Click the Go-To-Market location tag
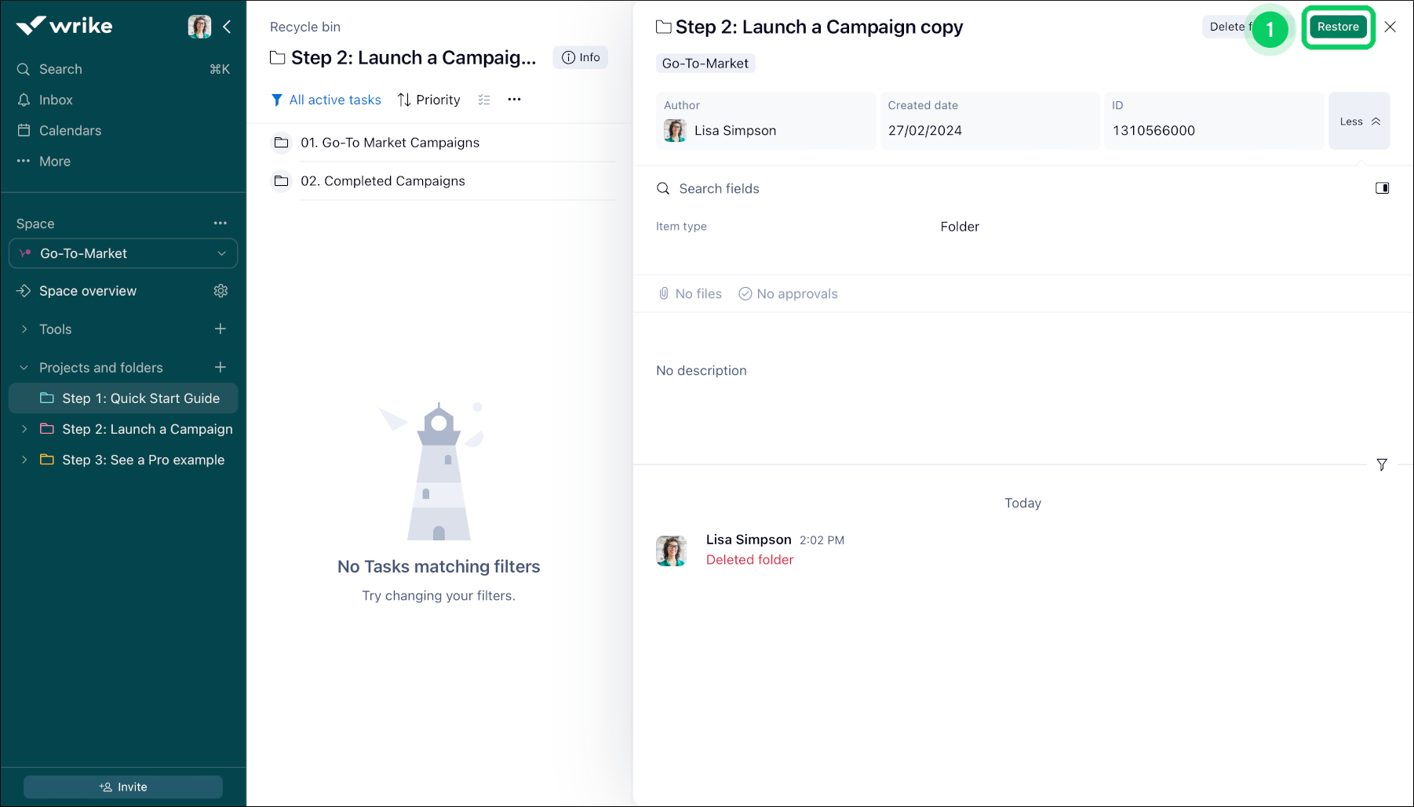The height and width of the screenshot is (807, 1414). (x=705, y=64)
